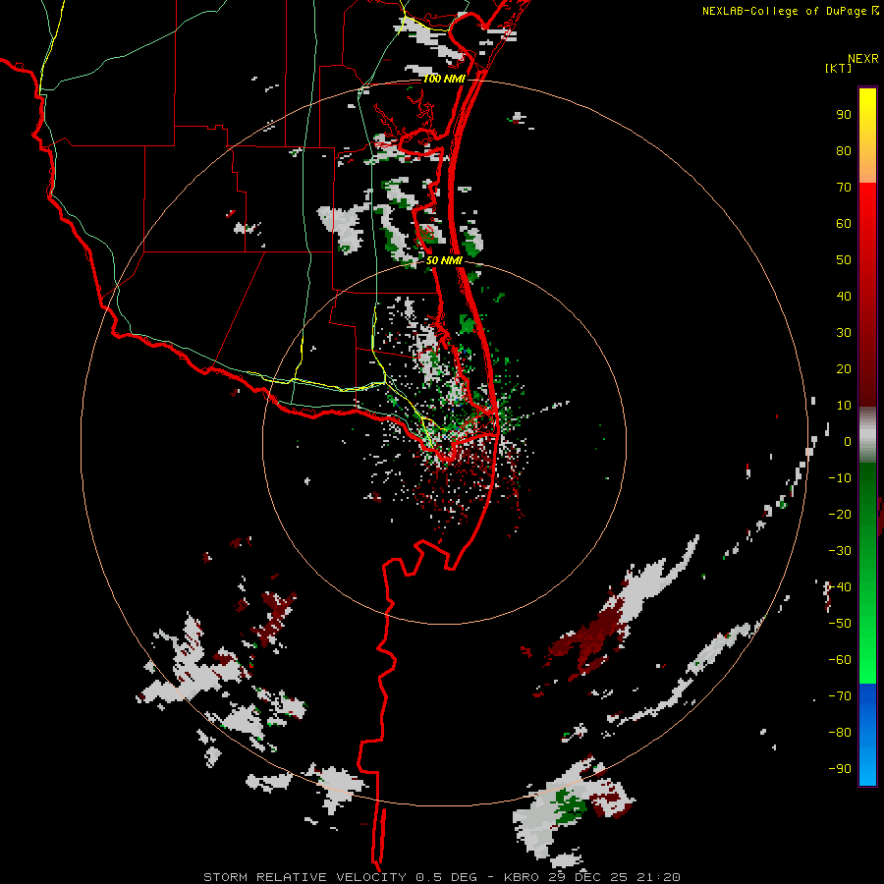Click the 100 NMI range ring label
Screen dimensions: 884x884
pos(444,79)
